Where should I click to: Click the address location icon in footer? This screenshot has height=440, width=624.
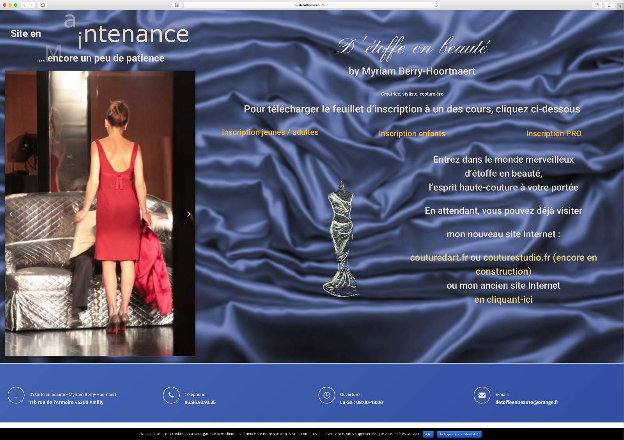(x=16, y=395)
